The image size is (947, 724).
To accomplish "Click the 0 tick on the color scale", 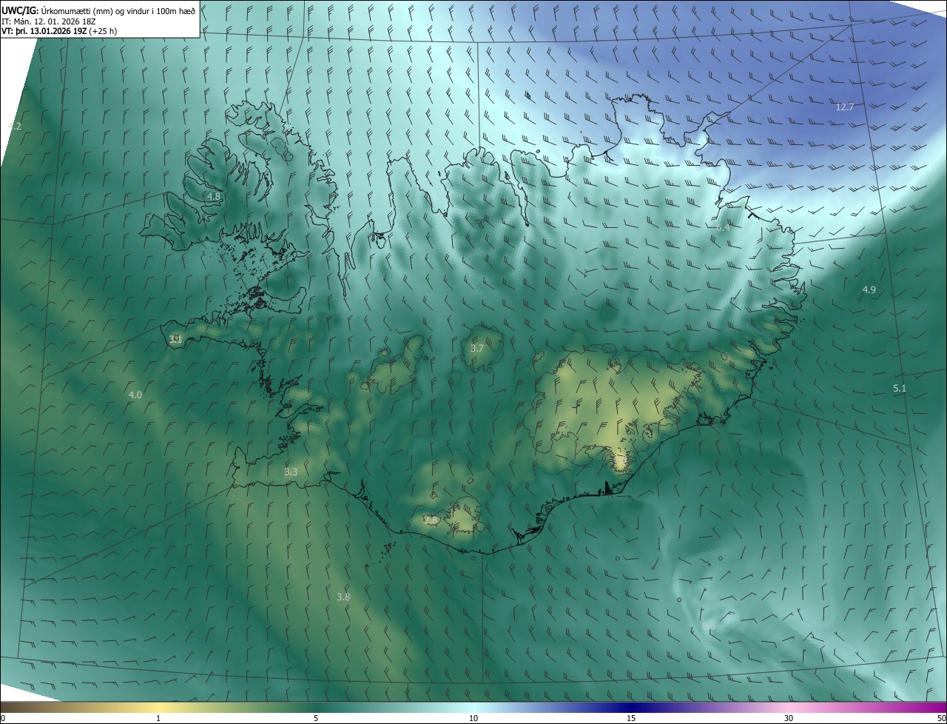I will click(3, 718).
